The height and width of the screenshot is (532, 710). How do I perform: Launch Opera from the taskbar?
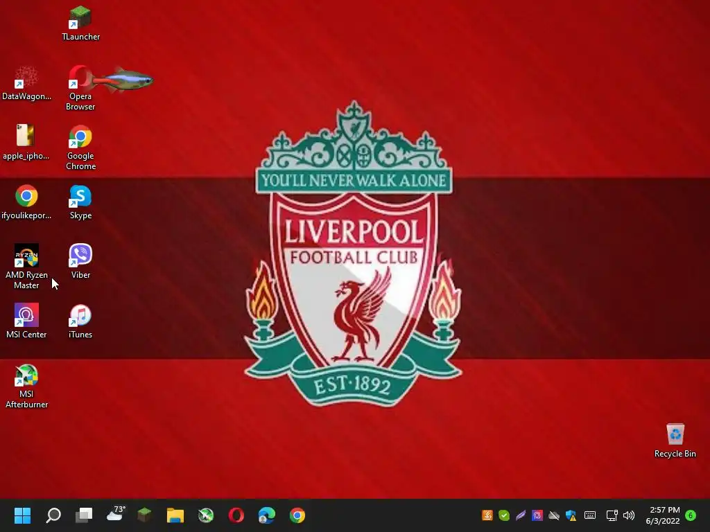[236, 515]
